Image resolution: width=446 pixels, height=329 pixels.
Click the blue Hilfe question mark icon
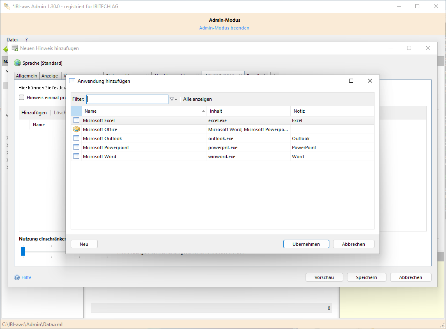pyautogui.click(x=17, y=277)
